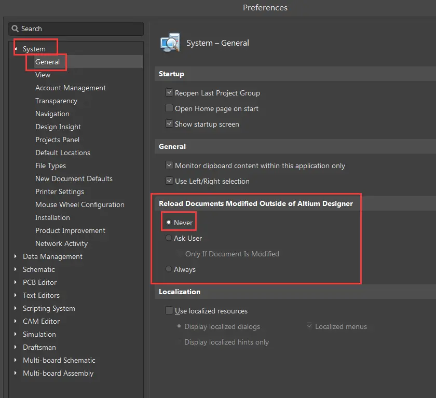Viewport: 436px width, 398px height.
Task: Toggle Use Left/Right selection checkbox
Action: click(x=169, y=181)
